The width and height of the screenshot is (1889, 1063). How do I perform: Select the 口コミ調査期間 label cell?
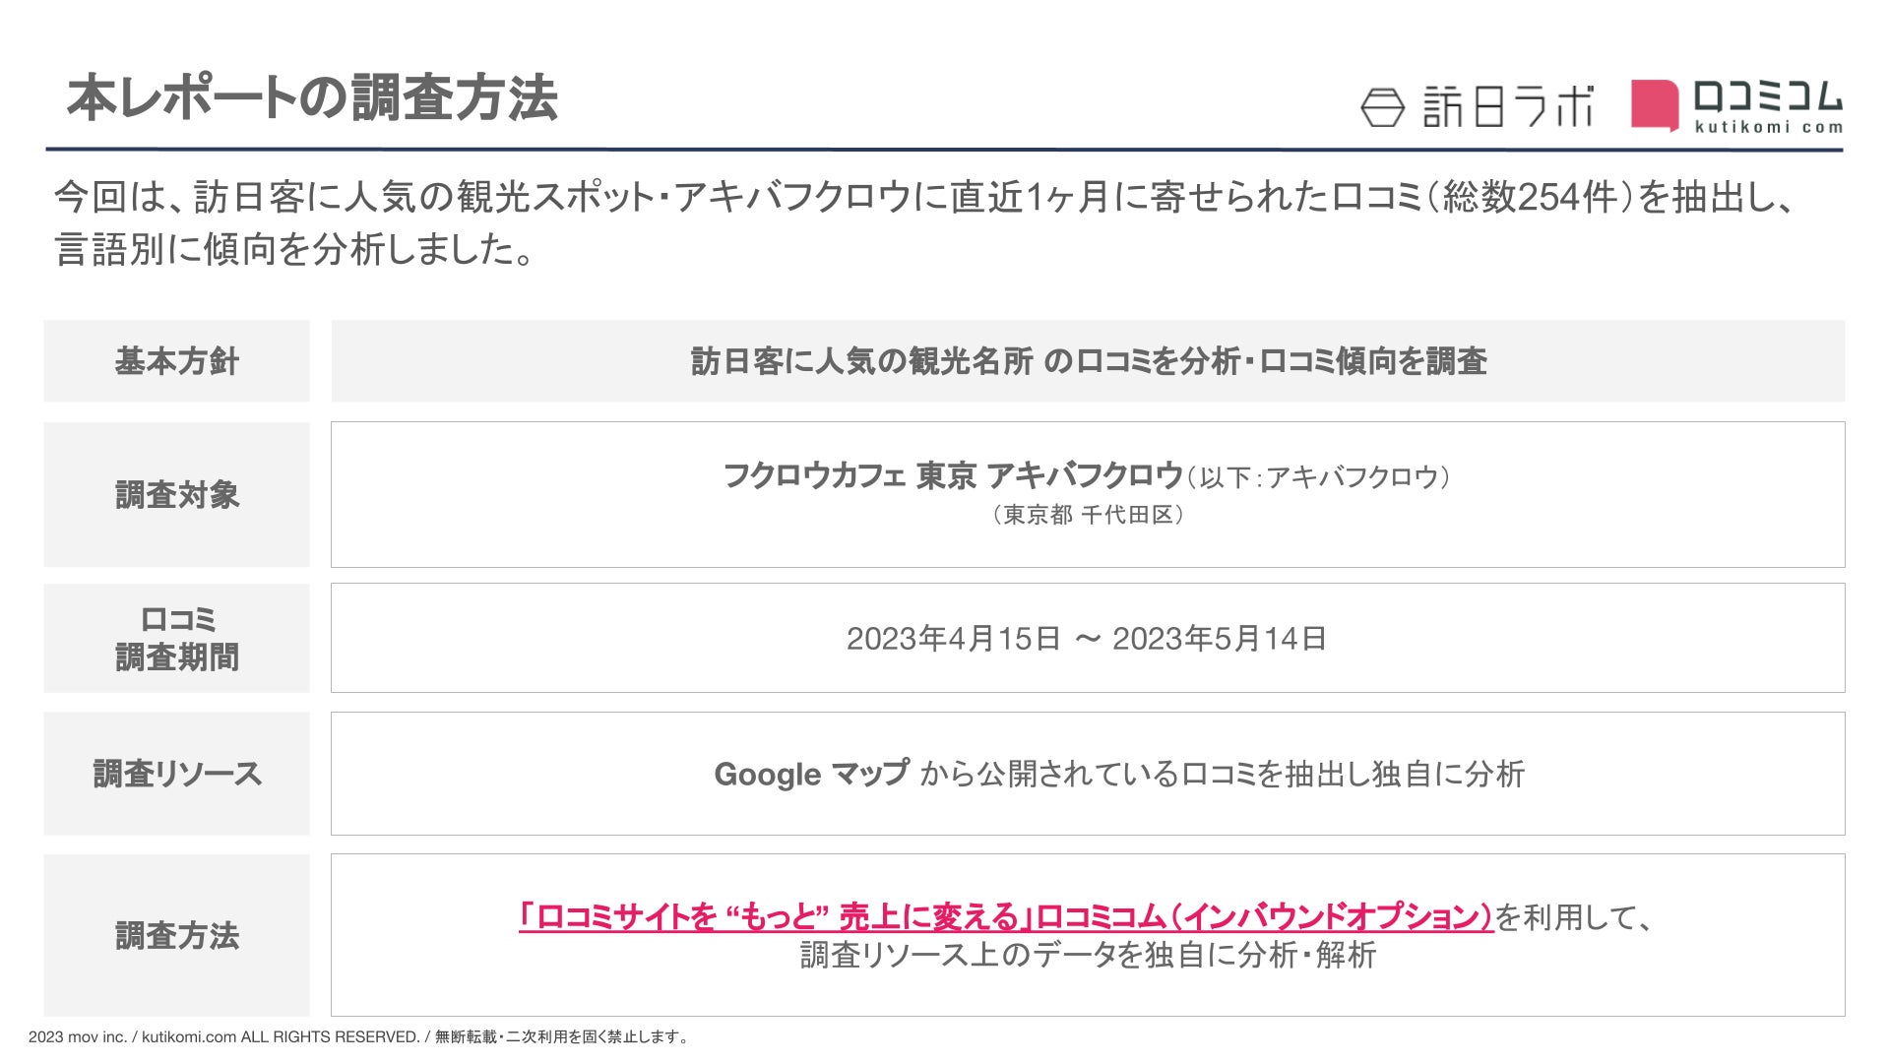coord(177,638)
